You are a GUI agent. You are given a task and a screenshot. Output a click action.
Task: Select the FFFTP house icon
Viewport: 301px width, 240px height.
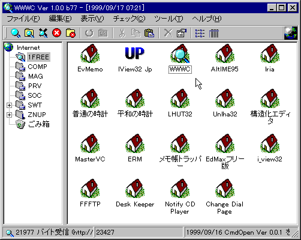(x=90, y=188)
